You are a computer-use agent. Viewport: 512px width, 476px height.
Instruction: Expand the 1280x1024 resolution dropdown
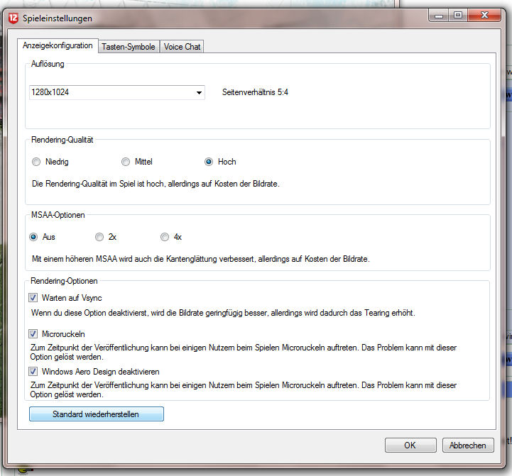tap(199, 92)
